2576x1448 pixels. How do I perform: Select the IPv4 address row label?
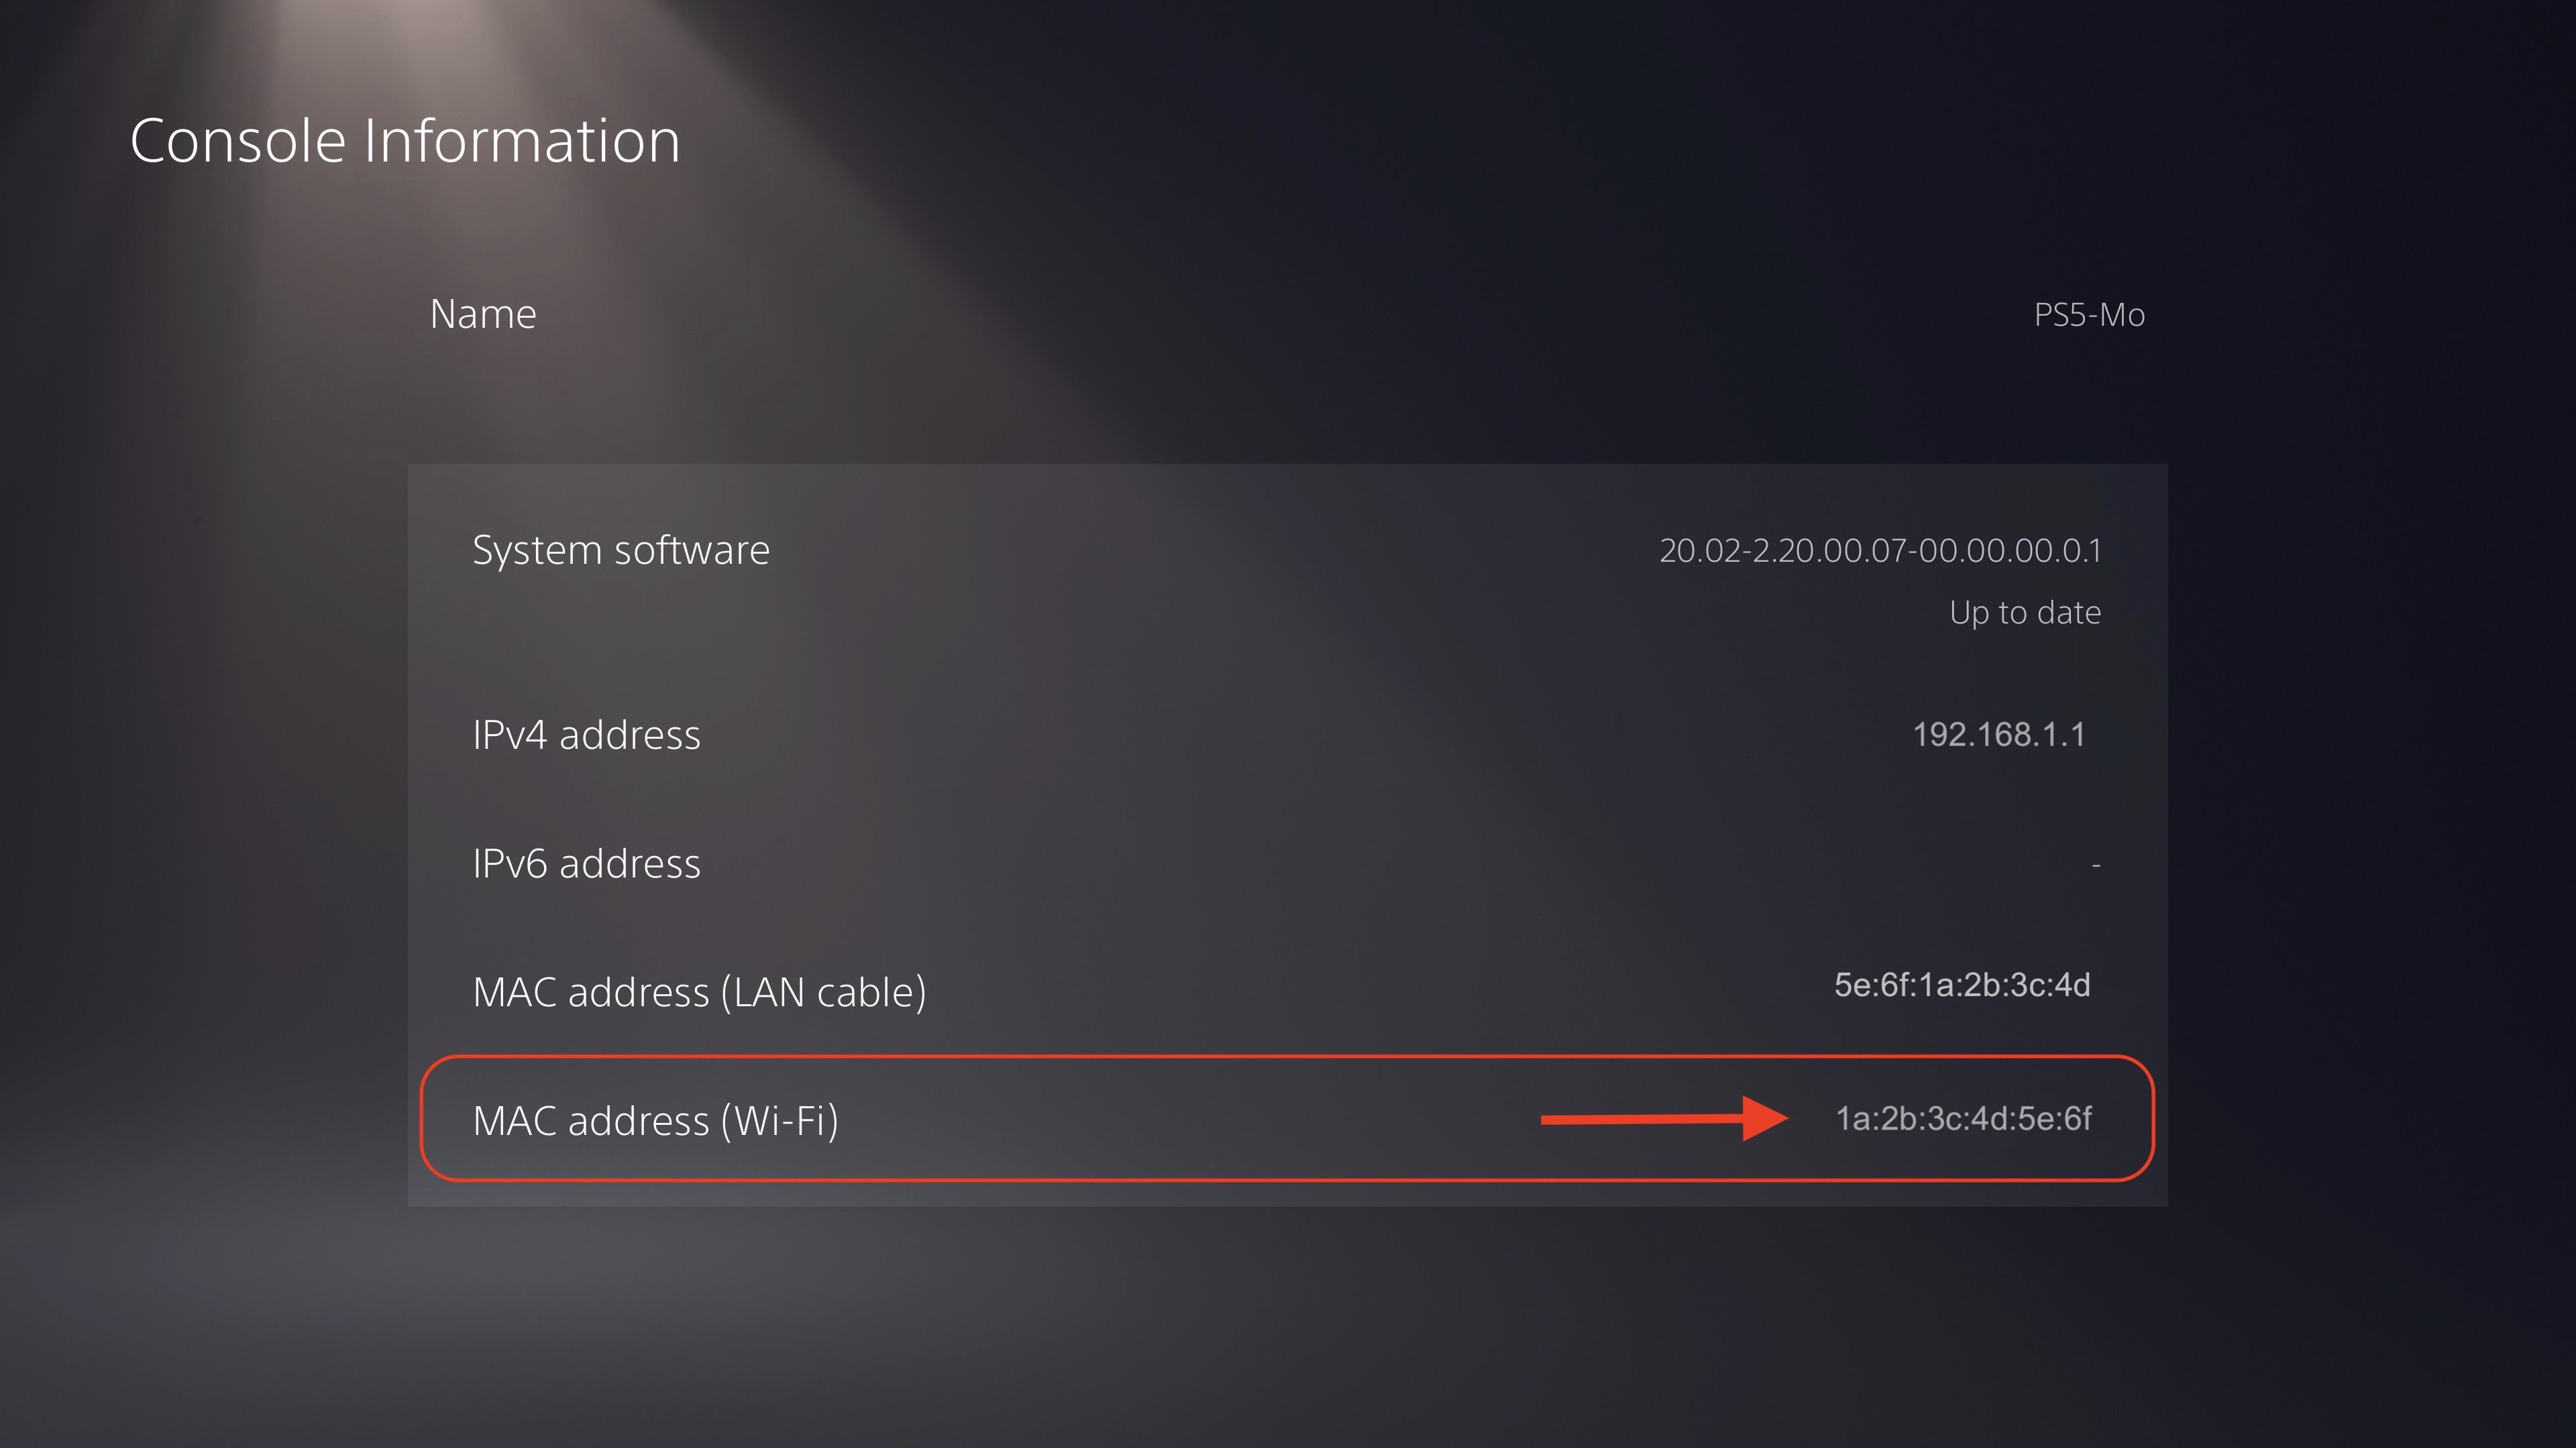point(586,735)
